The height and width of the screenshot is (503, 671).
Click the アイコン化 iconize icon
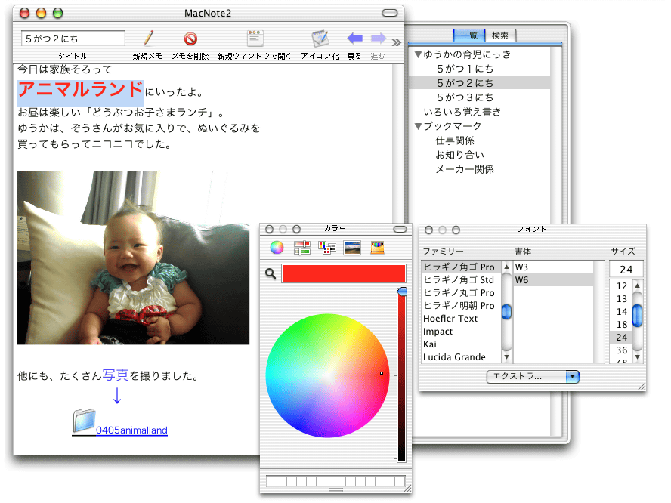320,39
